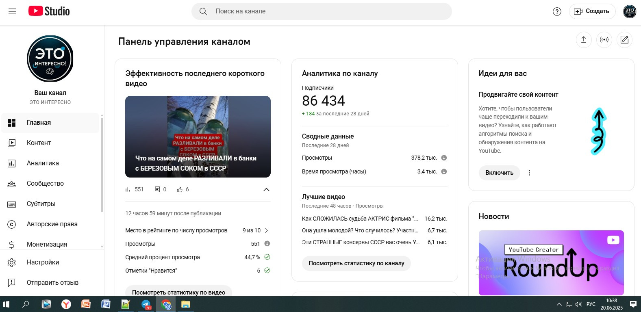
Task: Open the Монетизация section
Action: click(50, 244)
